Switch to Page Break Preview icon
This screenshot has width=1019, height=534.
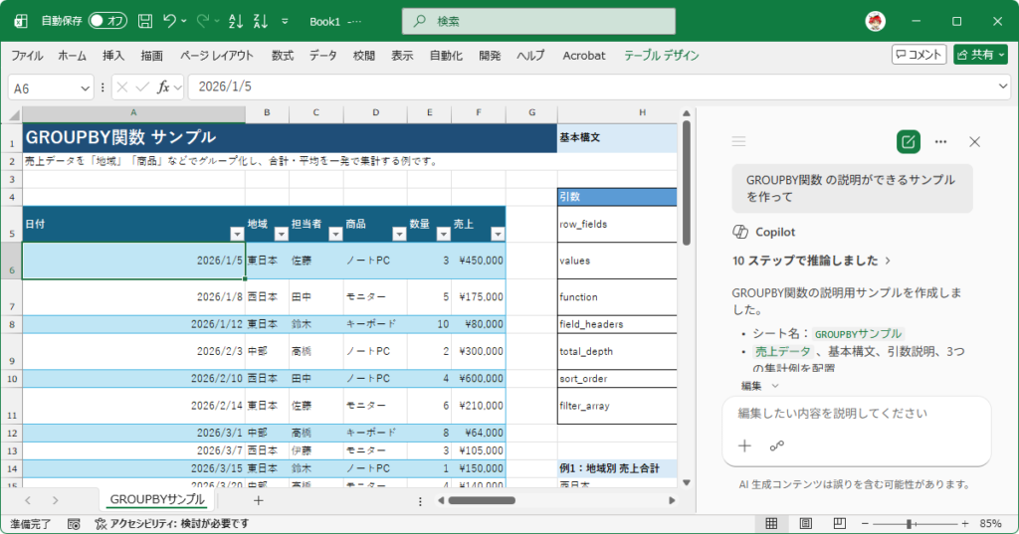[x=840, y=524]
